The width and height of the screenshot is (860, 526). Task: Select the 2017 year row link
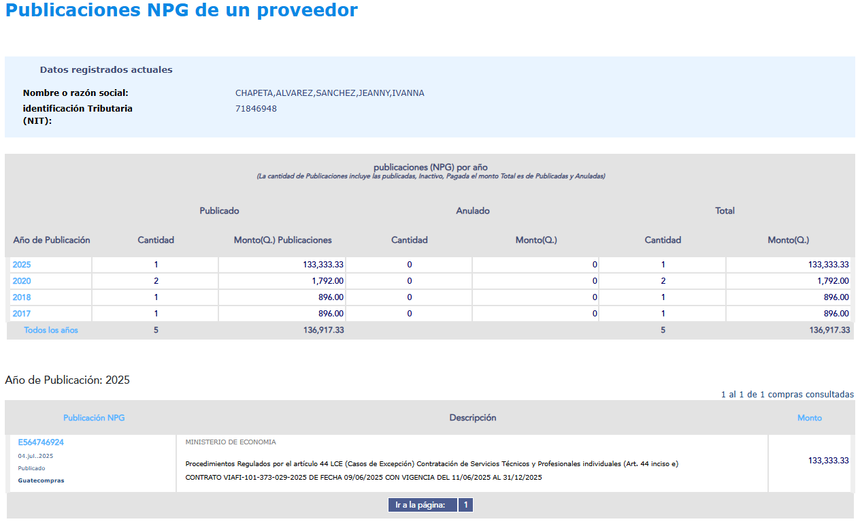[x=22, y=314]
